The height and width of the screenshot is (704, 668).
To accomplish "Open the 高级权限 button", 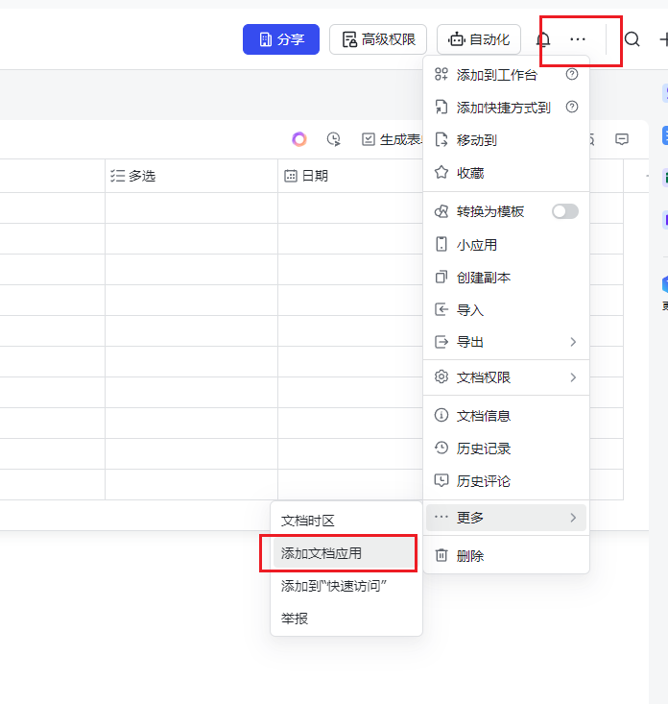I will point(378,39).
